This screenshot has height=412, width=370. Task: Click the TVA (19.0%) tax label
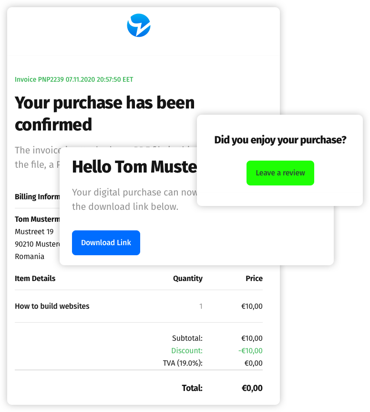tap(183, 363)
